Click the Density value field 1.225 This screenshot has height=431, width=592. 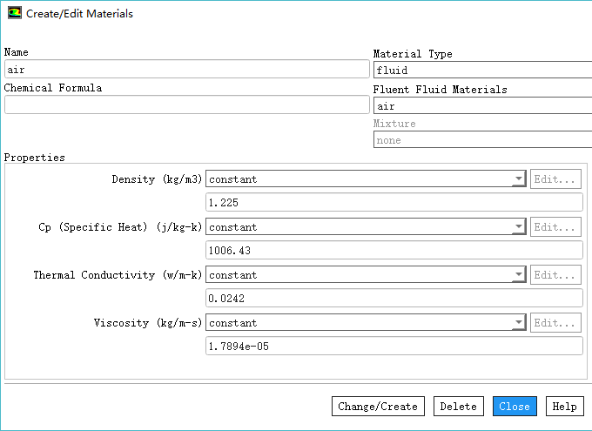pos(394,203)
